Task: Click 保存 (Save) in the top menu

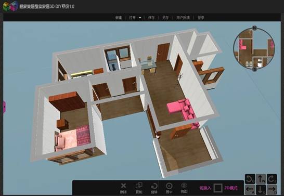Action: 151,18
